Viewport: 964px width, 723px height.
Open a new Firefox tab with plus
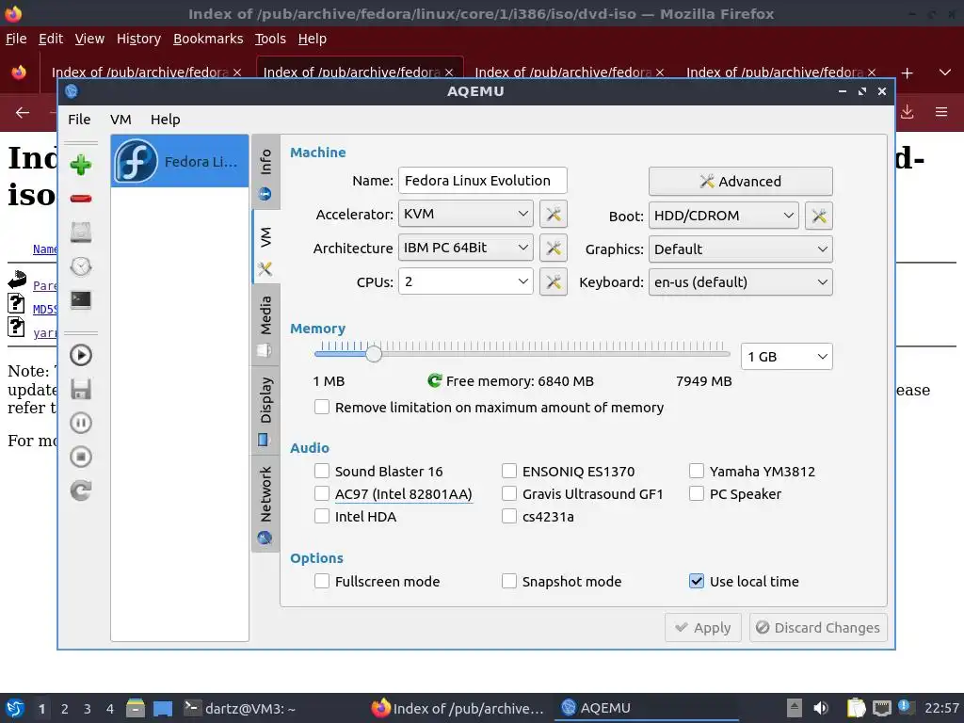(907, 73)
